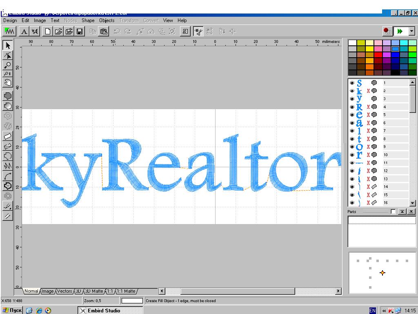Open dropdown arrow next to green compile button
Screen dimensions: 418x314
pyautogui.click(x=412, y=31)
